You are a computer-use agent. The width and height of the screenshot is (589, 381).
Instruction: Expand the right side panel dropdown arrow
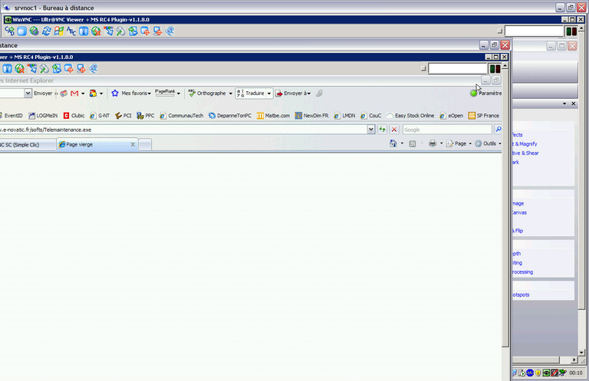[x=564, y=103]
